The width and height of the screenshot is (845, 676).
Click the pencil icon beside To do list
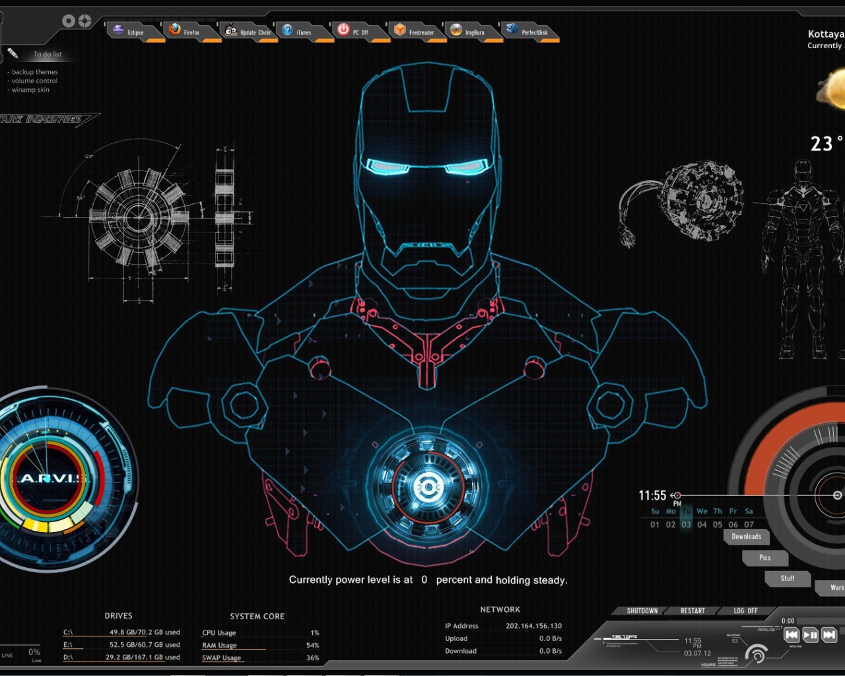click(x=13, y=53)
